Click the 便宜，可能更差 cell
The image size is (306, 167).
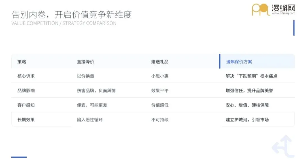[x=92, y=105]
